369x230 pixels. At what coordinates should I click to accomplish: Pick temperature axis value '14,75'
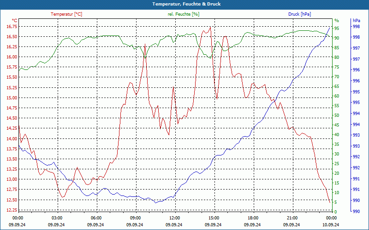12,108
